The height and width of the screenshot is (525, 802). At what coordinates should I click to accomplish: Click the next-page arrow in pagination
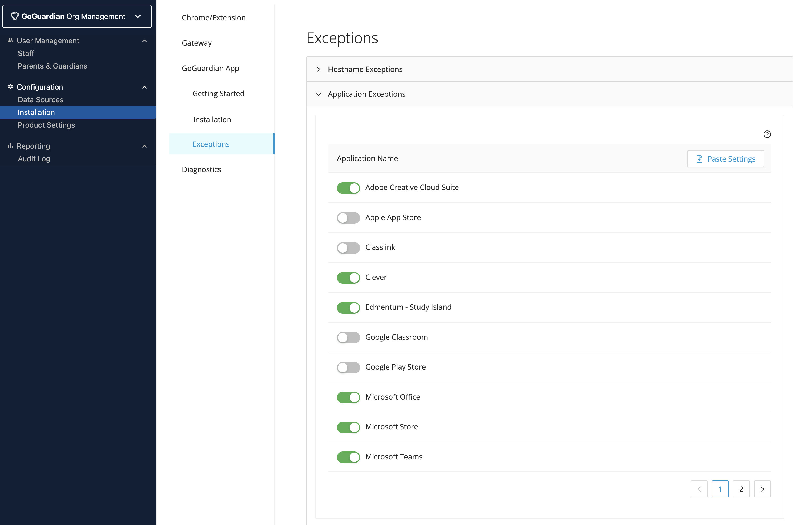[x=762, y=489]
